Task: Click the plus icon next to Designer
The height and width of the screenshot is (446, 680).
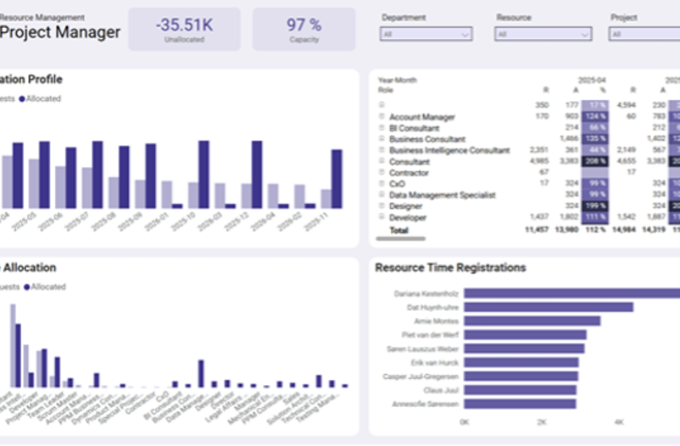Action: point(382,205)
